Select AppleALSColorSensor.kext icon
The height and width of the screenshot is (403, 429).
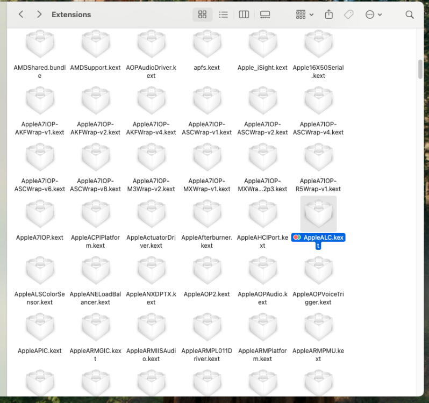[40, 270]
